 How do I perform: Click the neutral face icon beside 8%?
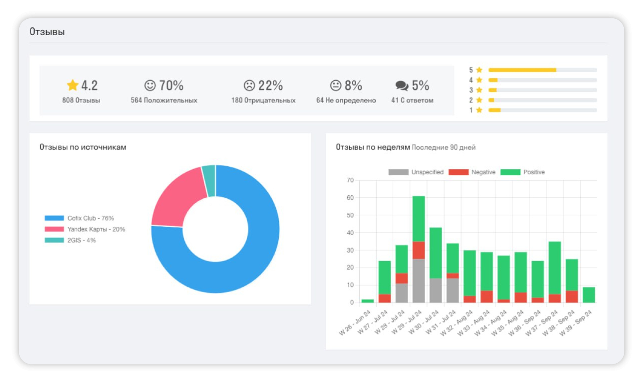coord(336,85)
